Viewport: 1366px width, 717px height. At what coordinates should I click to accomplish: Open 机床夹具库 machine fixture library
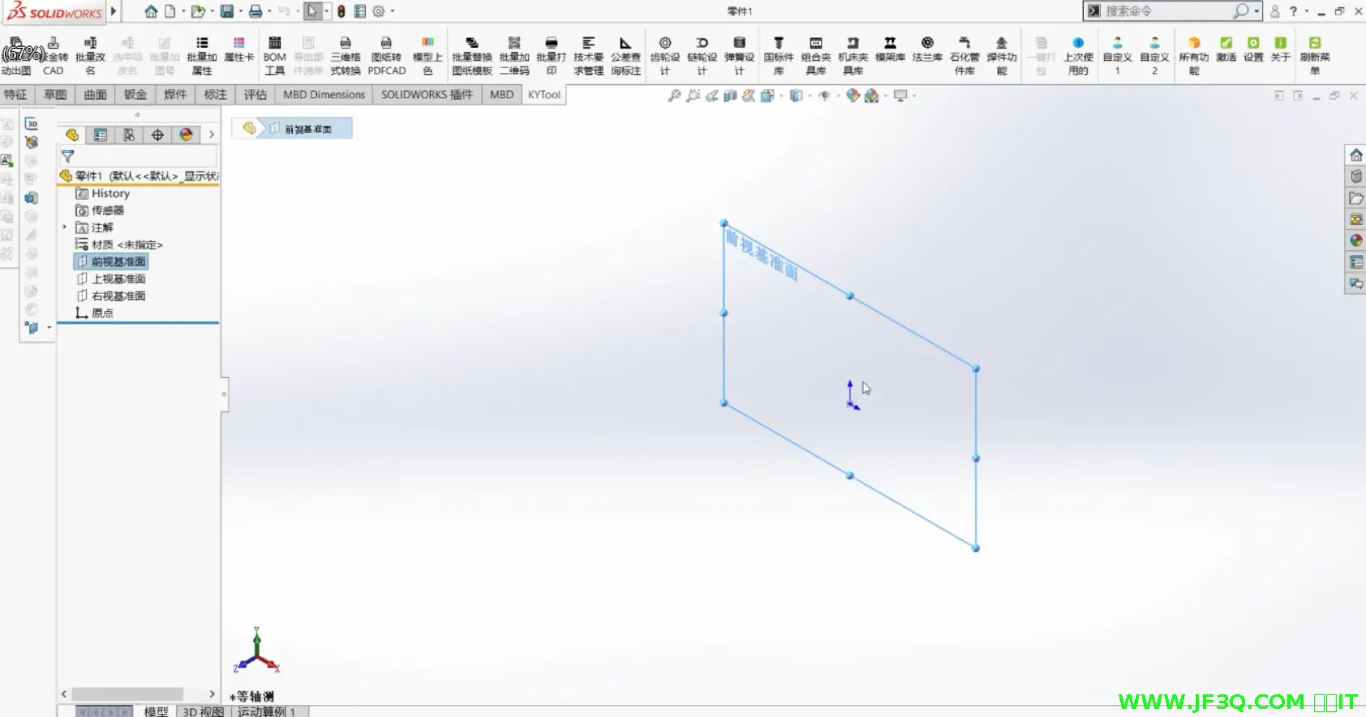[x=853, y=55]
